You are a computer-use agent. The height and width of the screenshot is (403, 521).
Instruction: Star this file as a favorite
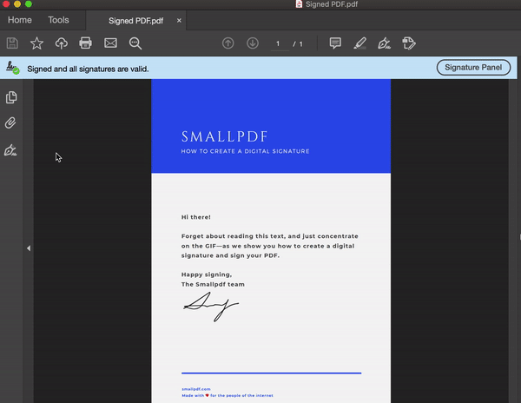tap(36, 43)
